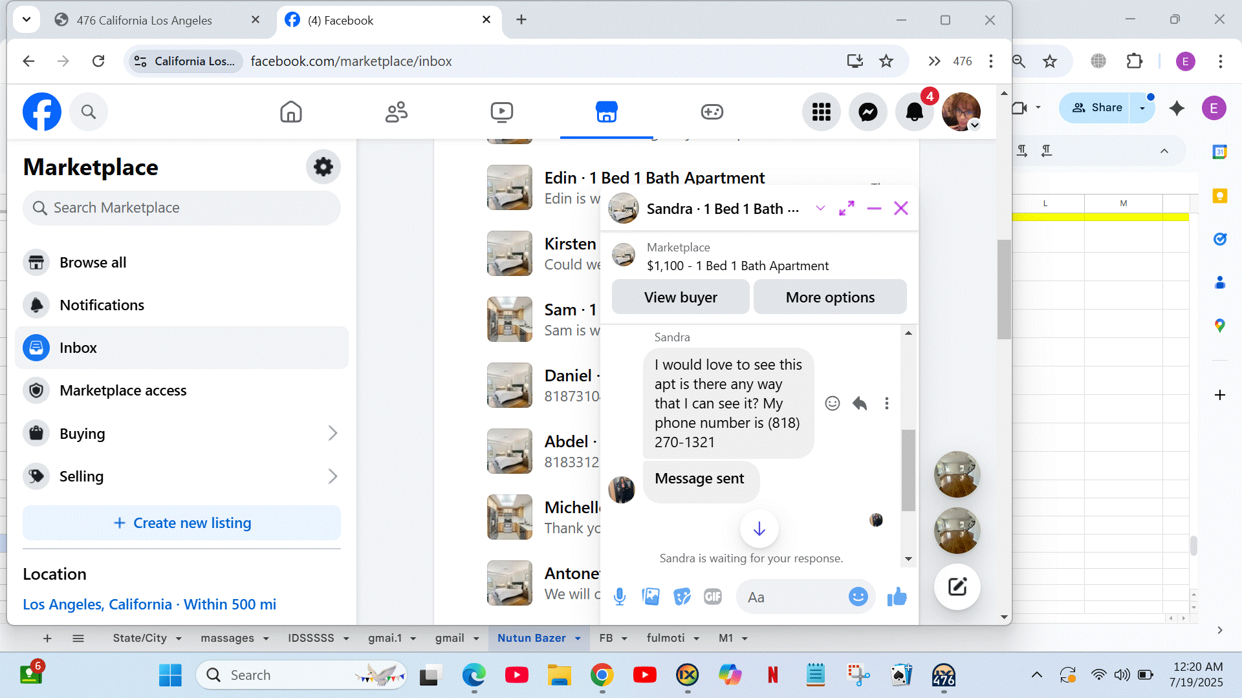
Task: Expand Sandra chat to full view
Action: pos(846,209)
